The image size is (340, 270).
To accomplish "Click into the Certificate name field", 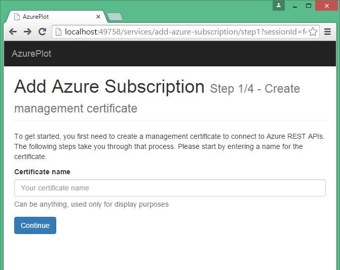I will [170, 188].
